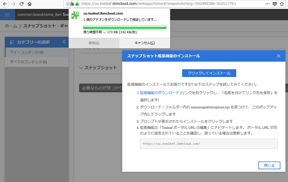
Task: Click the portal URL field https://us.tealeaf.ibmcloud.com/
Action: click(x=209, y=144)
